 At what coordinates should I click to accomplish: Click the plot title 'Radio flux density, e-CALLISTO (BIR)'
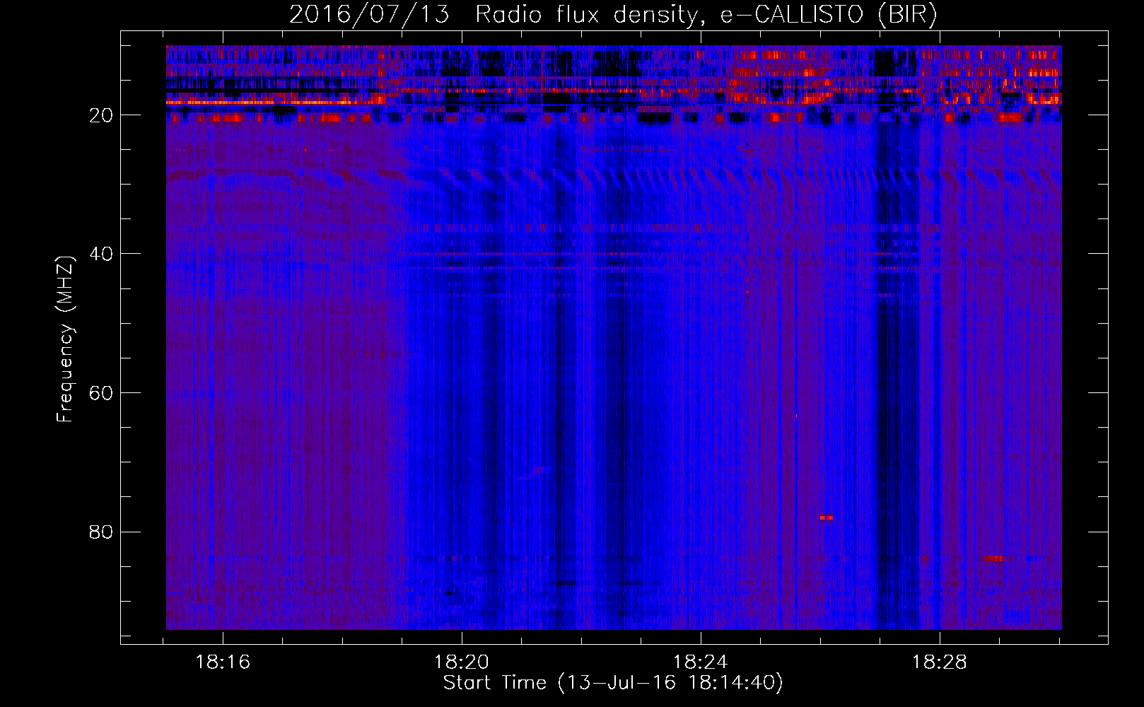pyautogui.click(x=706, y=15)
